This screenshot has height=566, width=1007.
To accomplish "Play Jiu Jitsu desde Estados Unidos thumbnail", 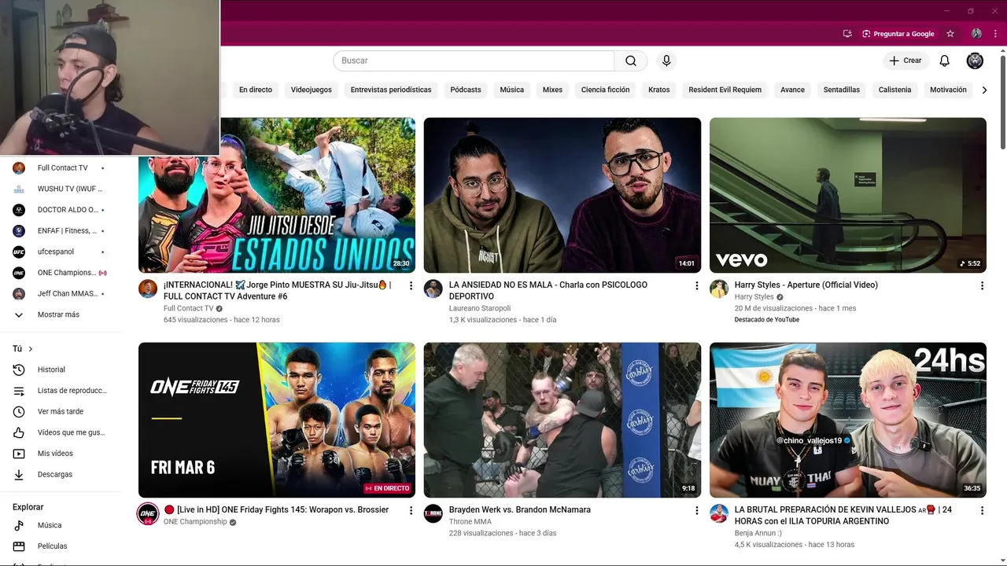I will point(277,195).
